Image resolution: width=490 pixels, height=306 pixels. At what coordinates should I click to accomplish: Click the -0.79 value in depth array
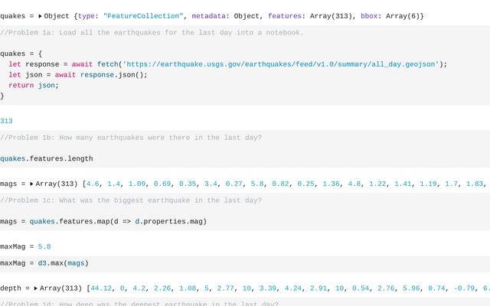464,288
